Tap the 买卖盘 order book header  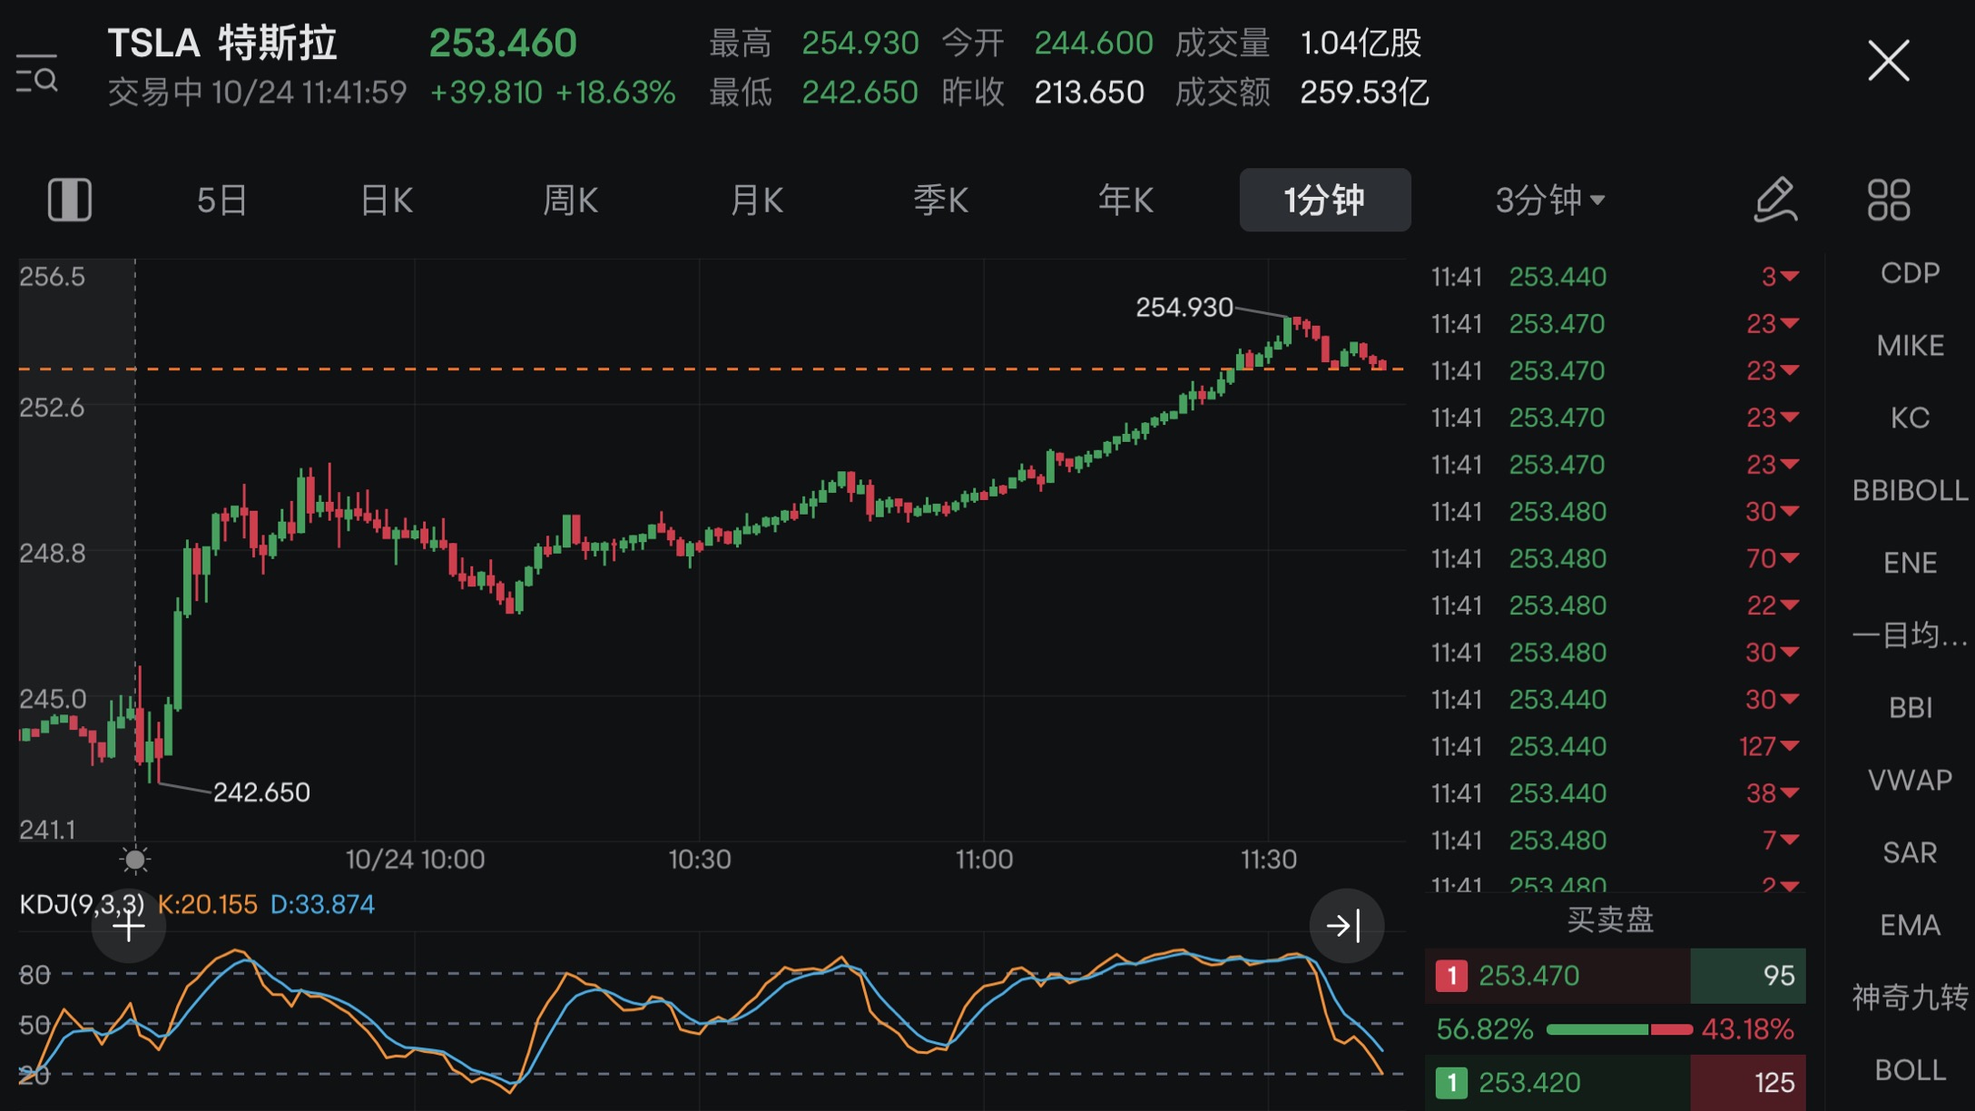click(x=1611, y=919)
